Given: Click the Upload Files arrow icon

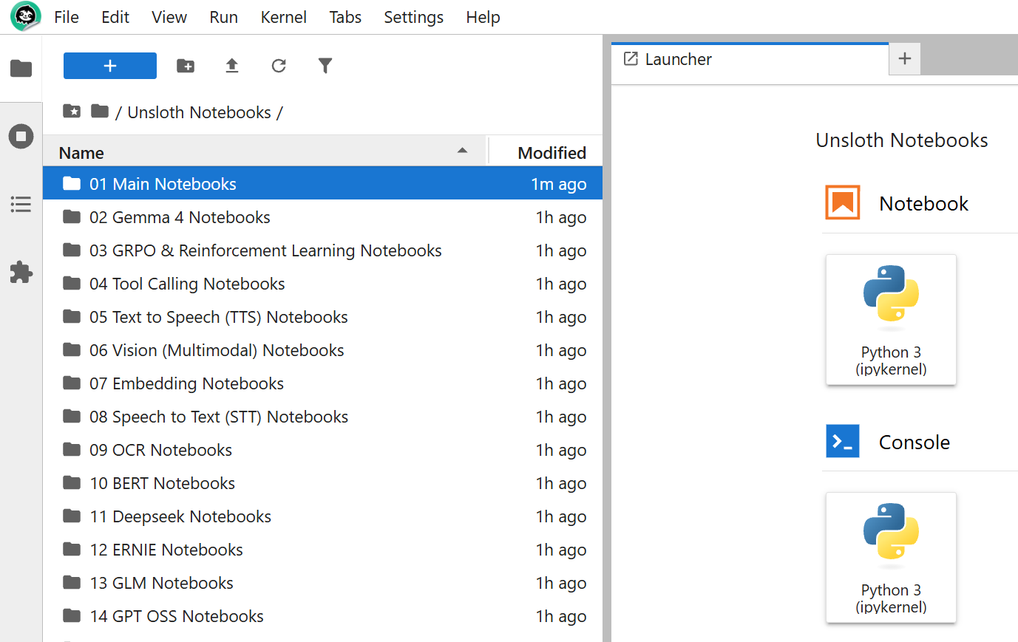Looking at the screenshot, I should 232,66.
